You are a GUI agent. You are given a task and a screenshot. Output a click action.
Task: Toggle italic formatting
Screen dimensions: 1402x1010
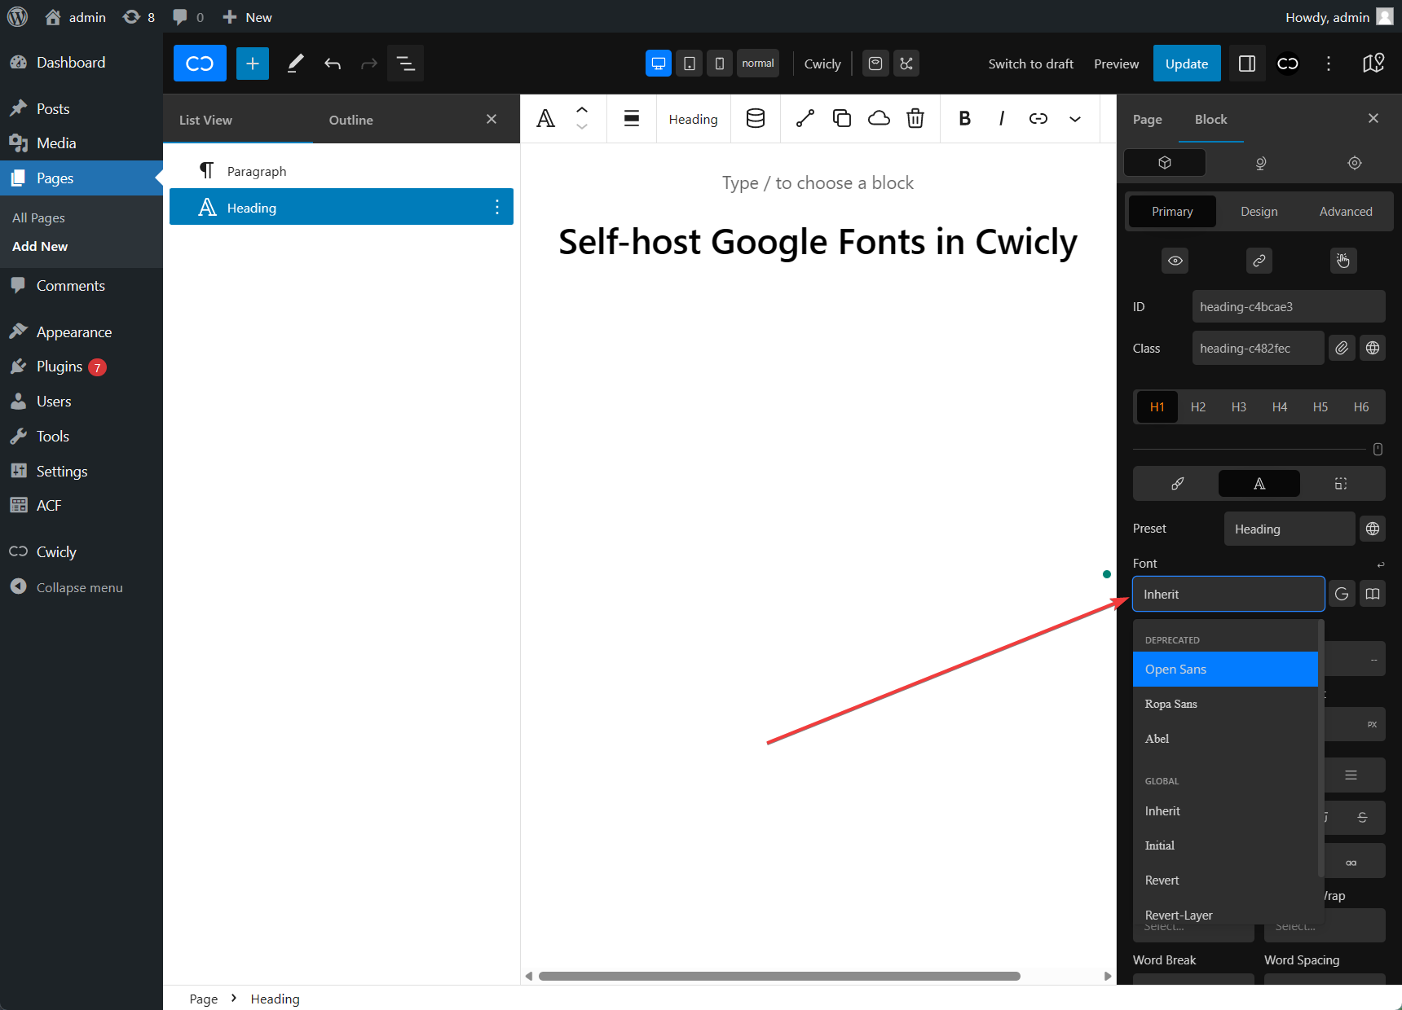(x=1002, y=119)
